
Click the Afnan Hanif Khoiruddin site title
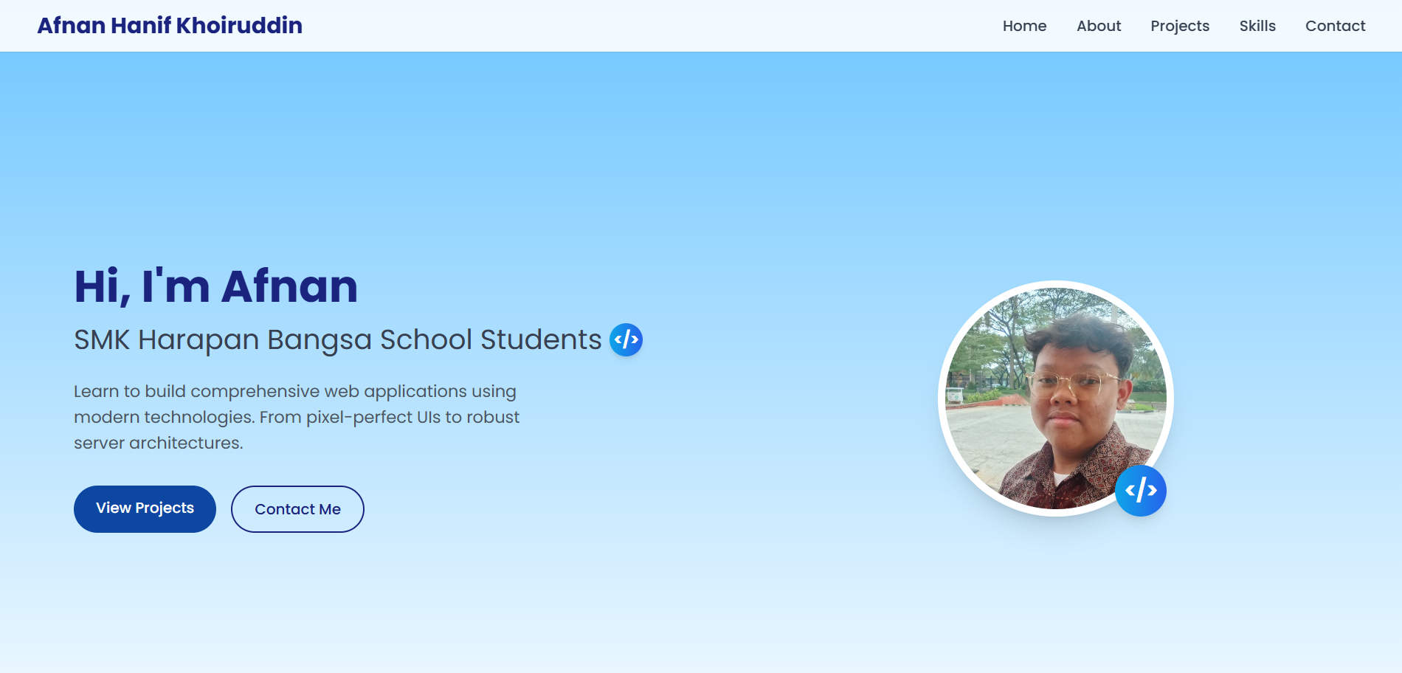pyautogui.click(x=170, y=26)
